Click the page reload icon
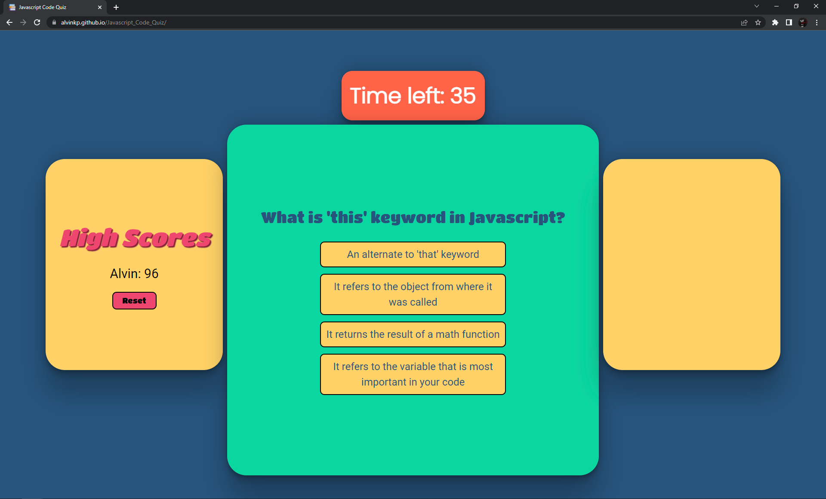The image size is (826, 499). (37, 22)
